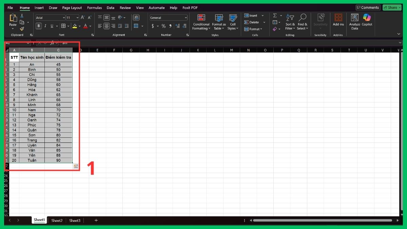This screenshot has width=407, height=229.
Task: Click the Wrap Text icon
Action: (x=136, y=17)
